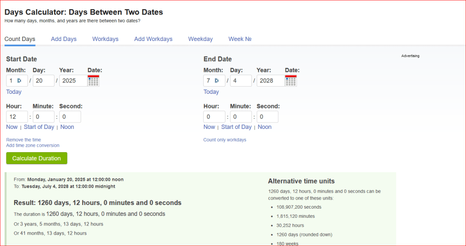Click the Start Date Hour field
Image resolution: width=466 pixels, height=246 pixels.
point(17,117)
